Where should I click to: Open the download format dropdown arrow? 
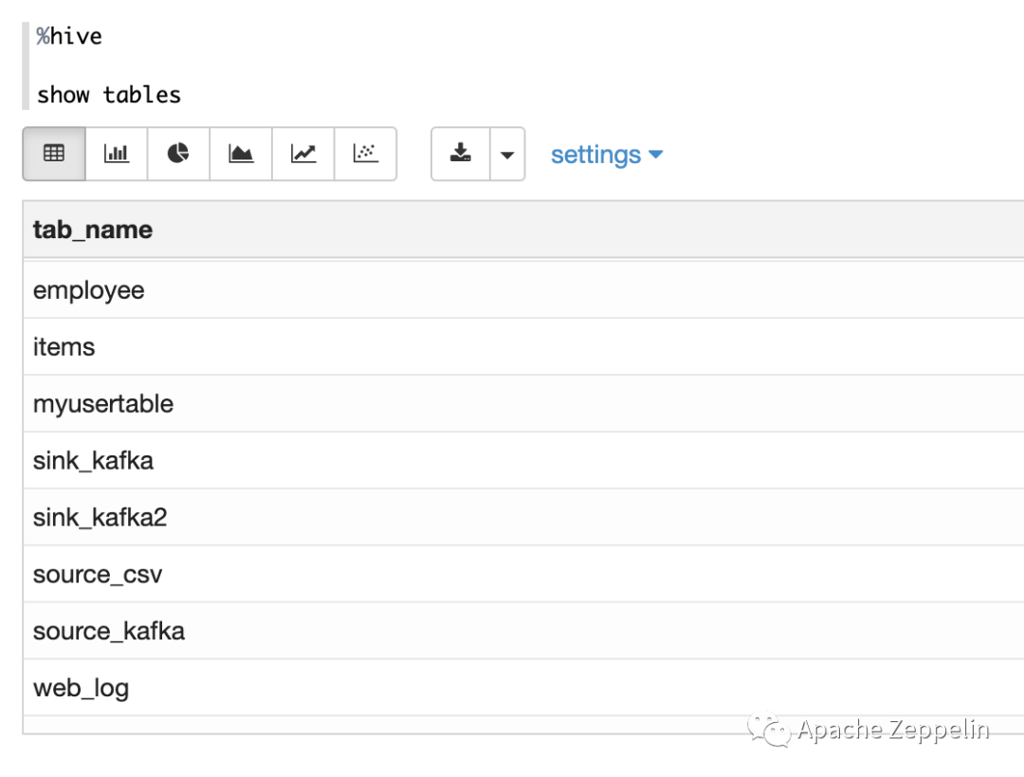pyautogui.click(x=507, y=154)
